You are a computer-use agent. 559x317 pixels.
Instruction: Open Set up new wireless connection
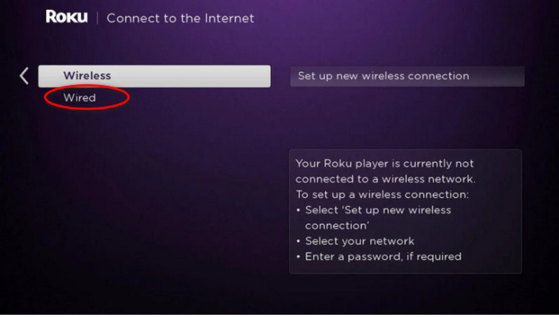407,75
